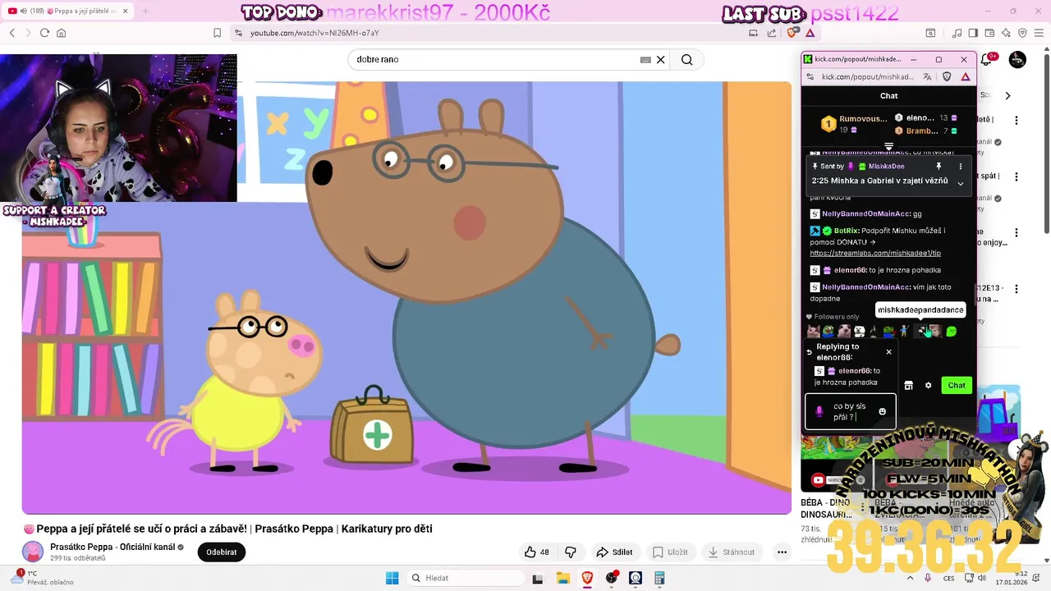This screenshot has width=1051, height=591.
Task: Reload the YouTube page
Action: 44,33
